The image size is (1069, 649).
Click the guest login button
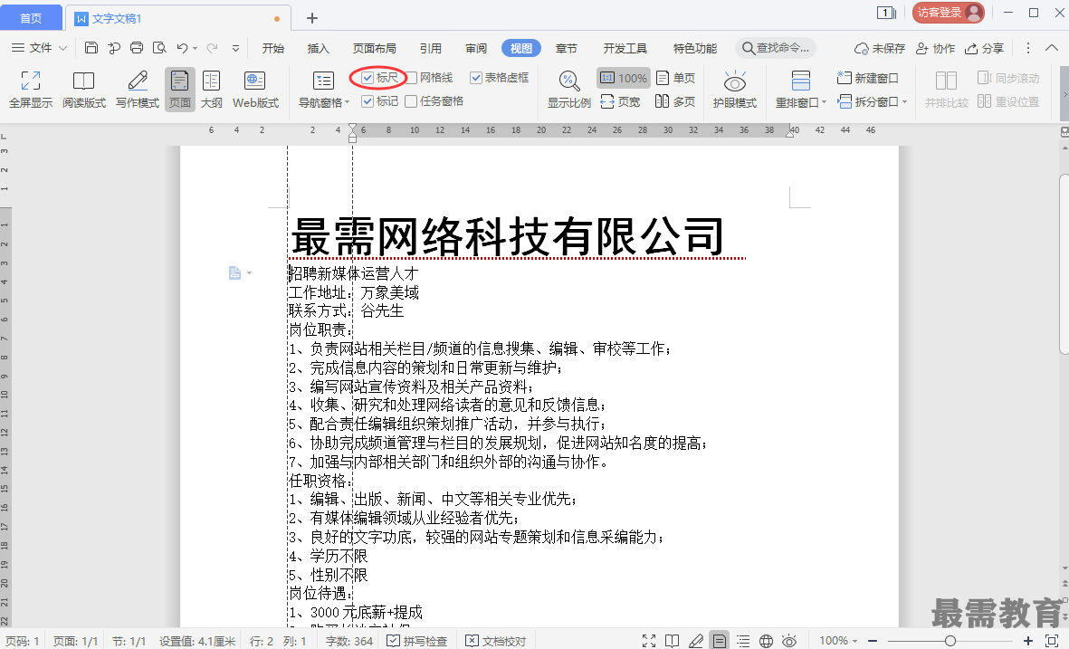[949, 13]
